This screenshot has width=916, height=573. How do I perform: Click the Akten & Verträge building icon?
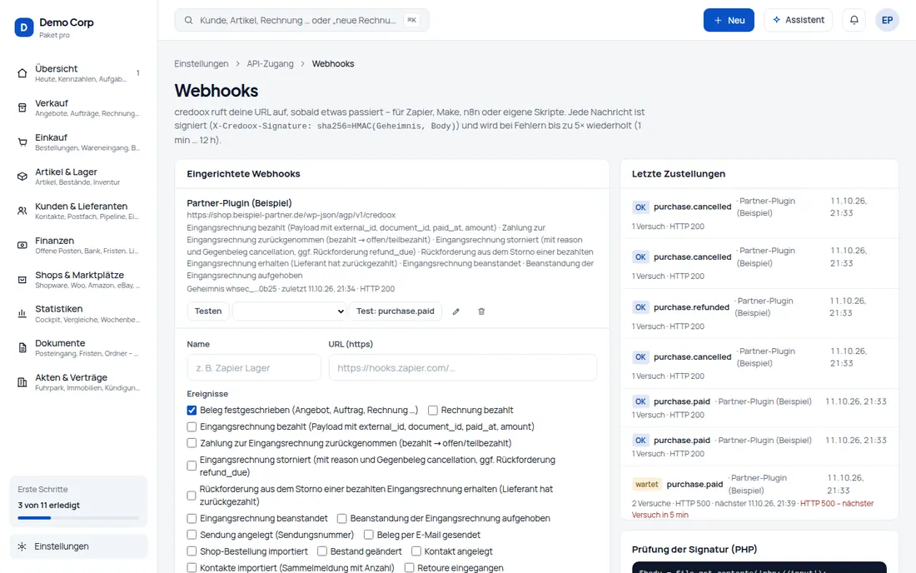(x=22, y=382)
